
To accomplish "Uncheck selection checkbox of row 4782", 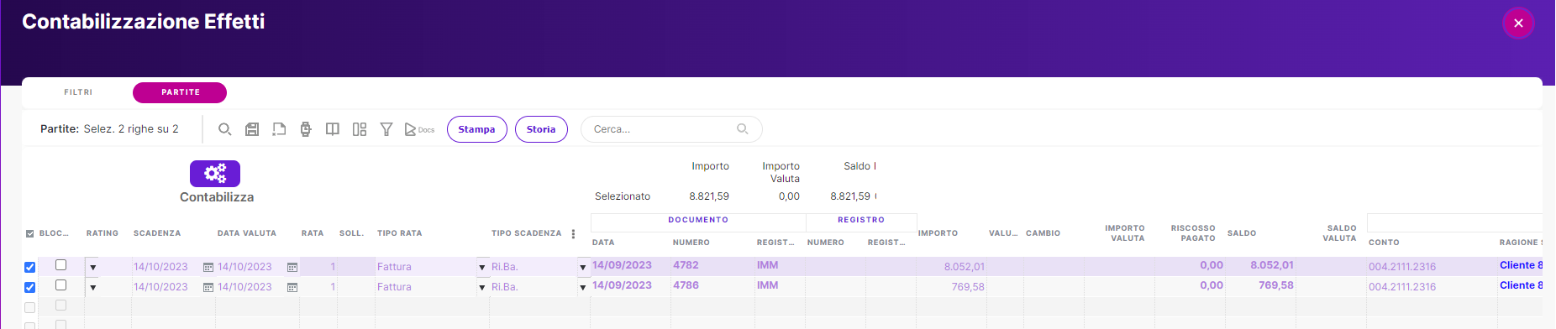I will pyautogui.click(x=29, y=267).
